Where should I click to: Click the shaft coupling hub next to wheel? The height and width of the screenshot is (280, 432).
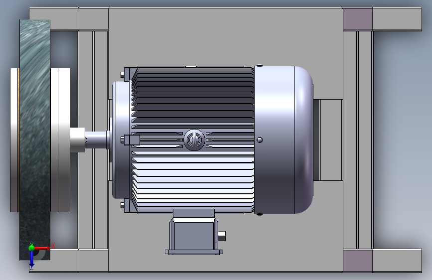[77, 140]
